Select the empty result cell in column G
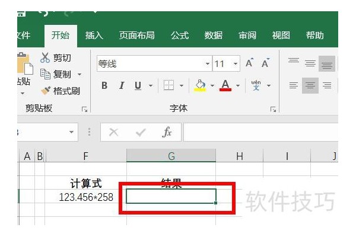The image size is (356, 237). tap(171, 196)
